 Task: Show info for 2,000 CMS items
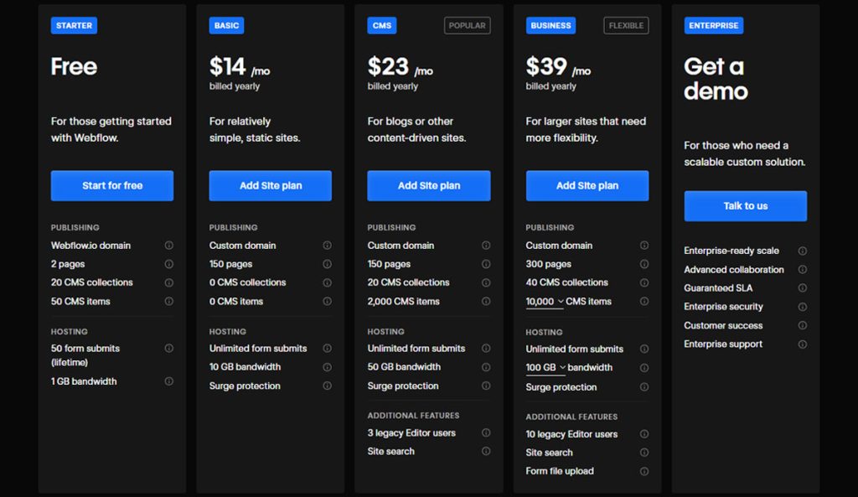point(486,301)
